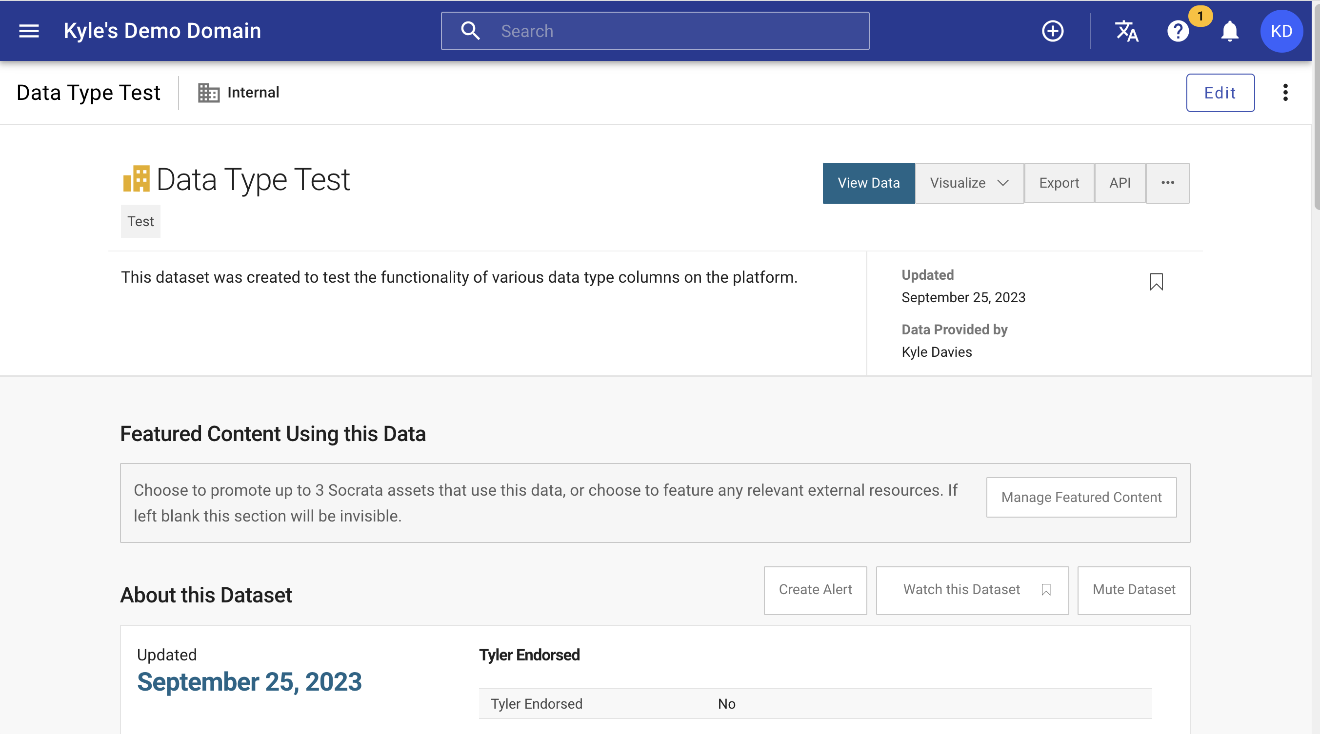Click the Internal audience building icon

coord(209,93)
